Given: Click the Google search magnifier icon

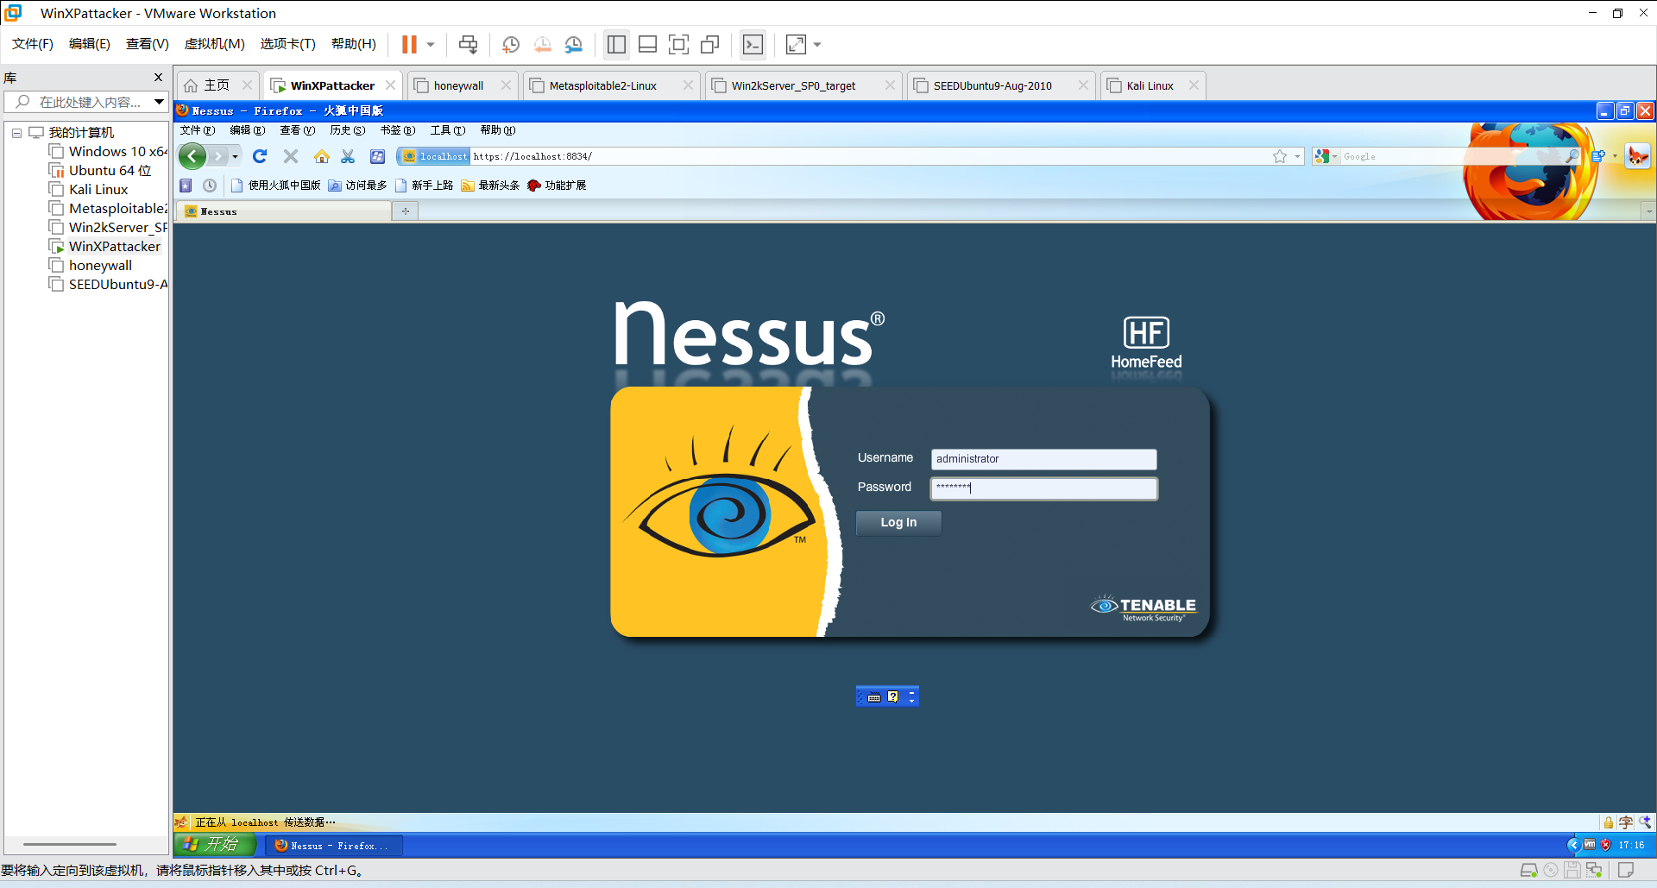Looking at the screenshot, I should 1572,156.
